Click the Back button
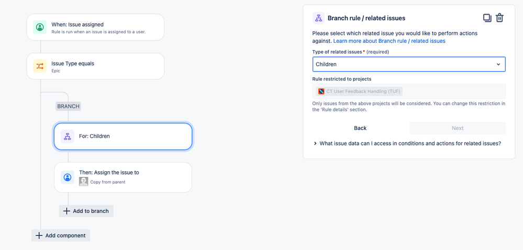 click(x=360, y=128)
